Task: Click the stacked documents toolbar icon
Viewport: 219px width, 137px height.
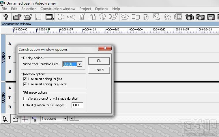Action: point(146,17)
